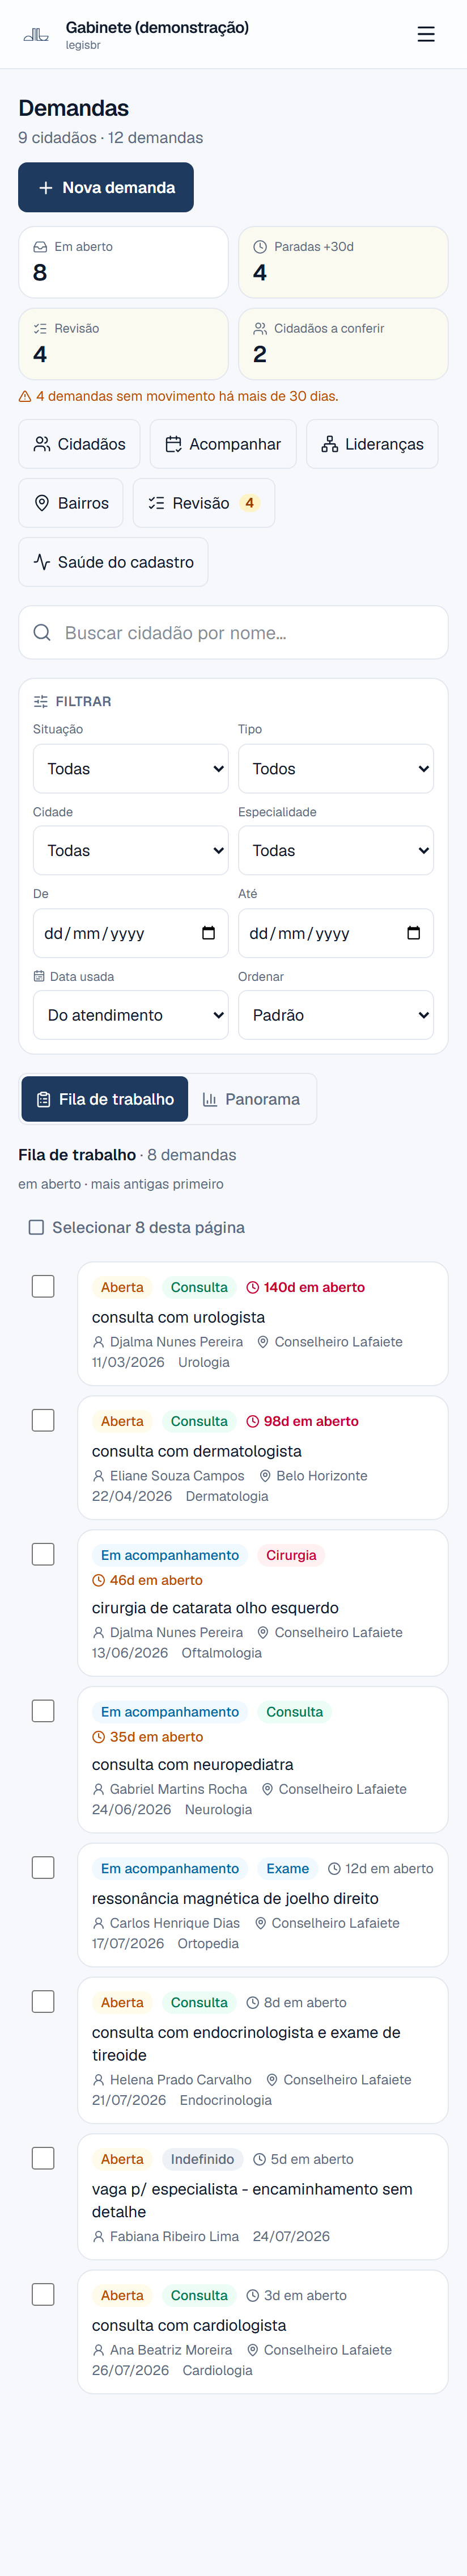The width and height of the screenshot is (467, 2576).
Task: Open the Ordenar dropdown set to Padrão
Action: pyautogui.click(x=336, y=1015)
